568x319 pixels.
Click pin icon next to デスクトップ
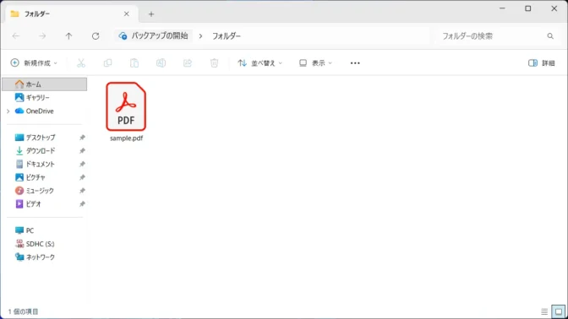tap(82, 138)
